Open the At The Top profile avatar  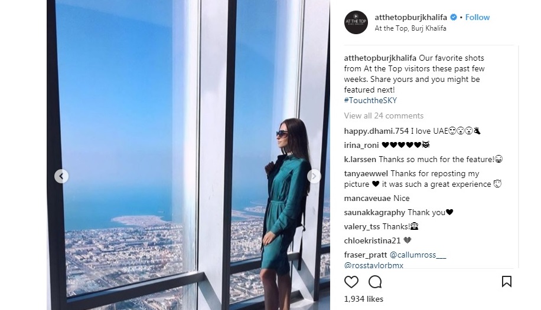click(x=356, y=22)
